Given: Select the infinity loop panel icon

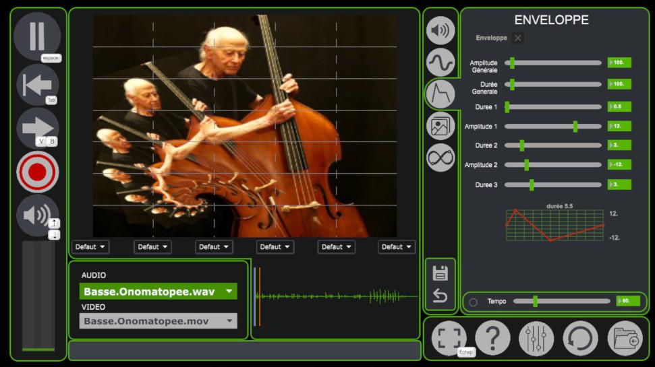Looking at the screenshot, I should point(440,158).
